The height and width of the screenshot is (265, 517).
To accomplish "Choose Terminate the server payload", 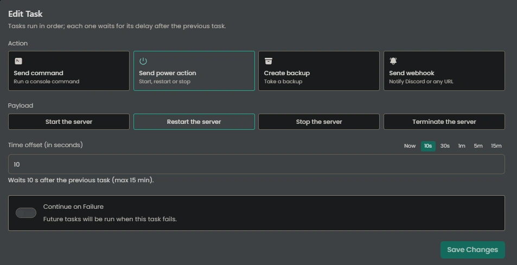I will click(444, 122).
